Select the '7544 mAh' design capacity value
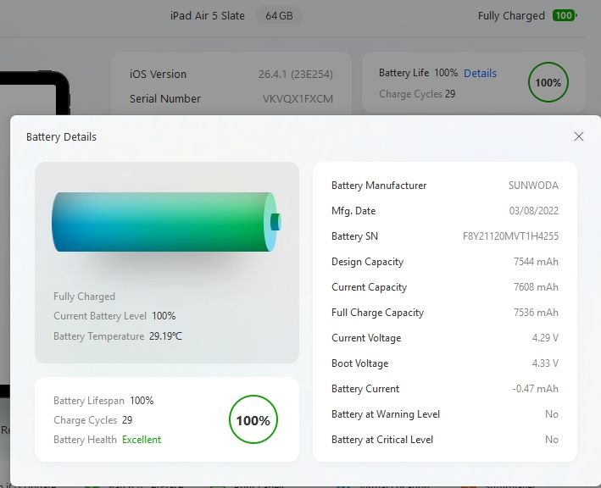Viewport: 601px width, 488px height. (536, 262)
